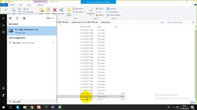Switch to the View ribbon tab

coord(29,5)
